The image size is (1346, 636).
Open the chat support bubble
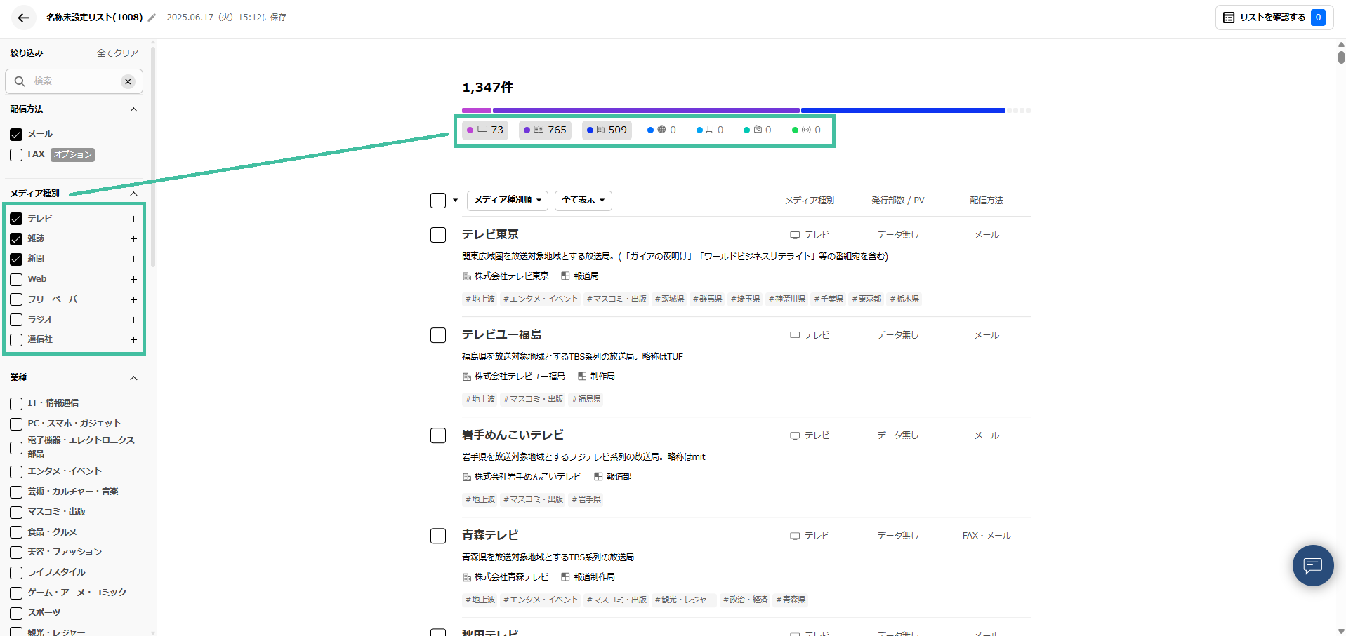[x=1312, y=565]
